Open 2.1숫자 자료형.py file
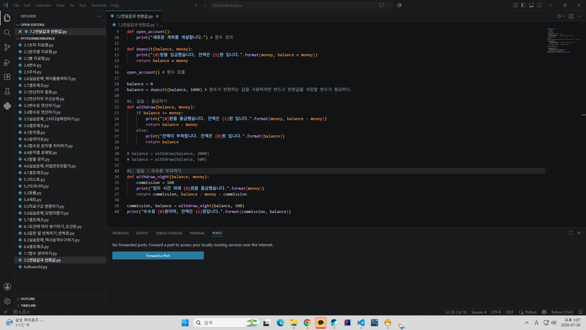The image size is (586, 330). [x=60, y=45]
